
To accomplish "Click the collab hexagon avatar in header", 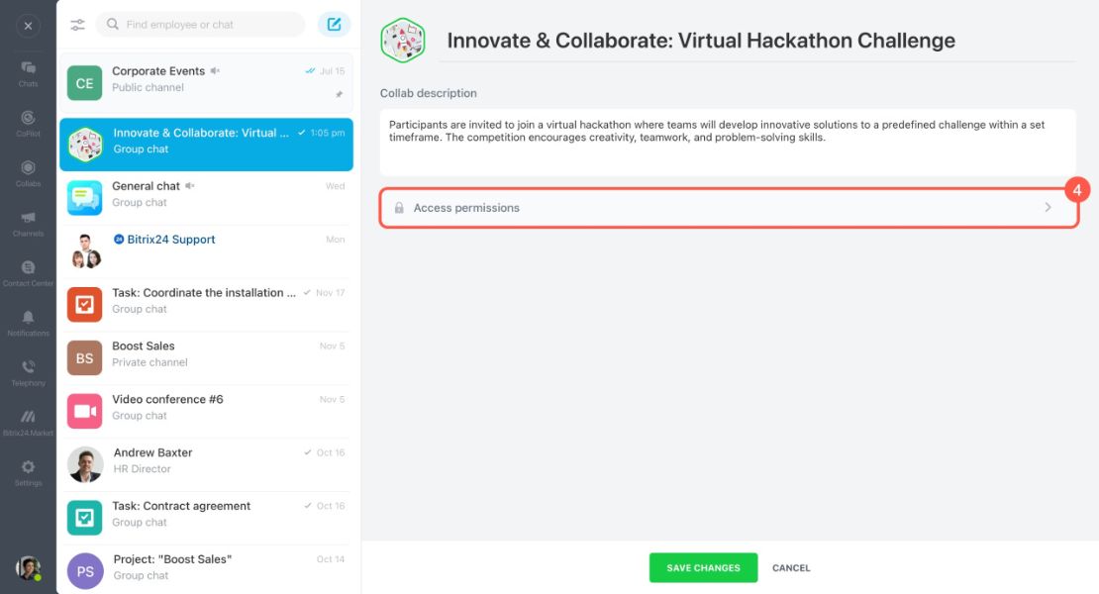I will click(x=403, y=41).
